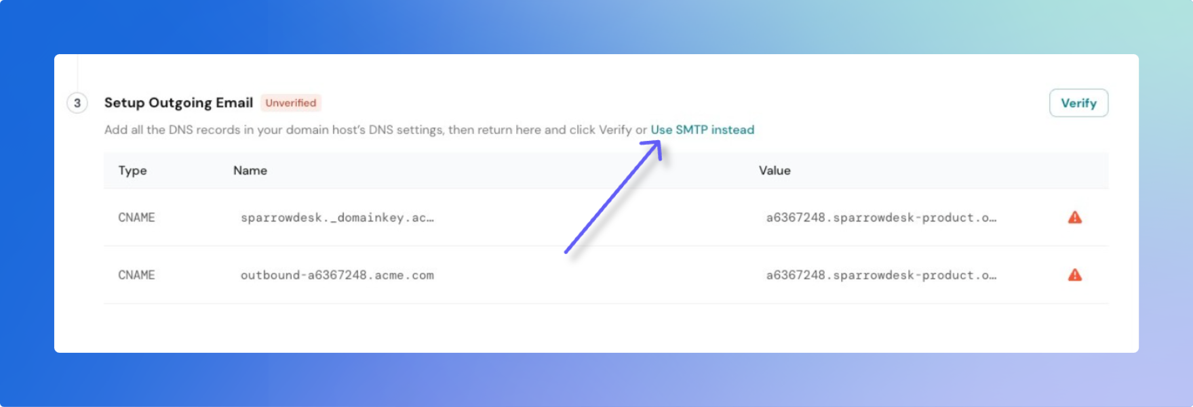Click the purple arrow annotation
The height and width of the screenshot is (407, 1193).
[x=612, y=197]
